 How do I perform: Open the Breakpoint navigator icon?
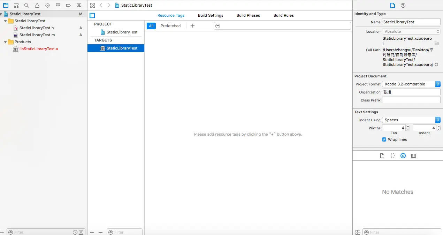(x=68, y=6)
